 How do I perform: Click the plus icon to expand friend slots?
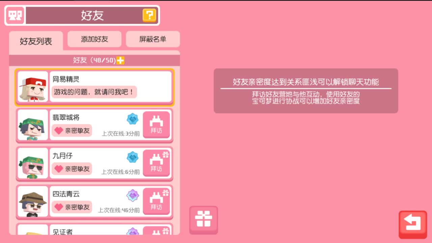point(120,60)
